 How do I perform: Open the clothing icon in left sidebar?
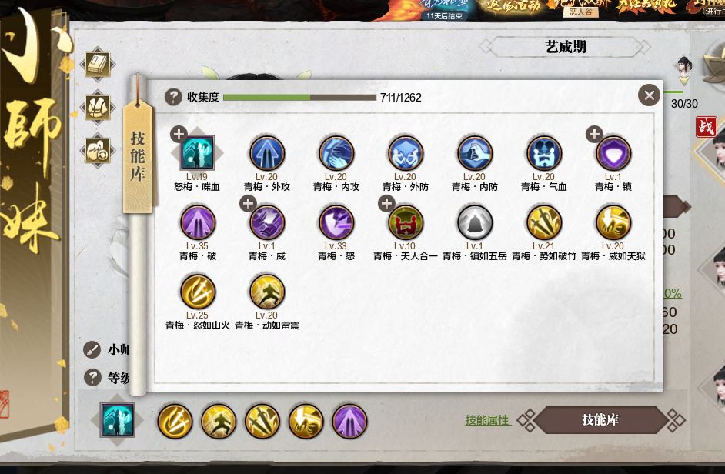[98, 107]
